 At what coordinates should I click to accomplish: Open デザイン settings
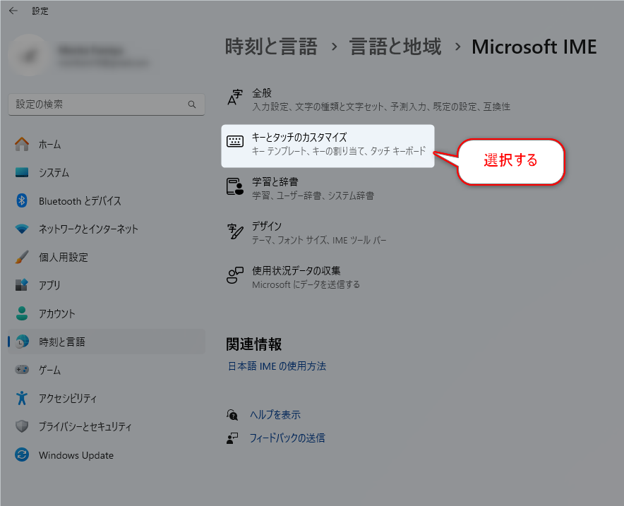tap(306, 233)
